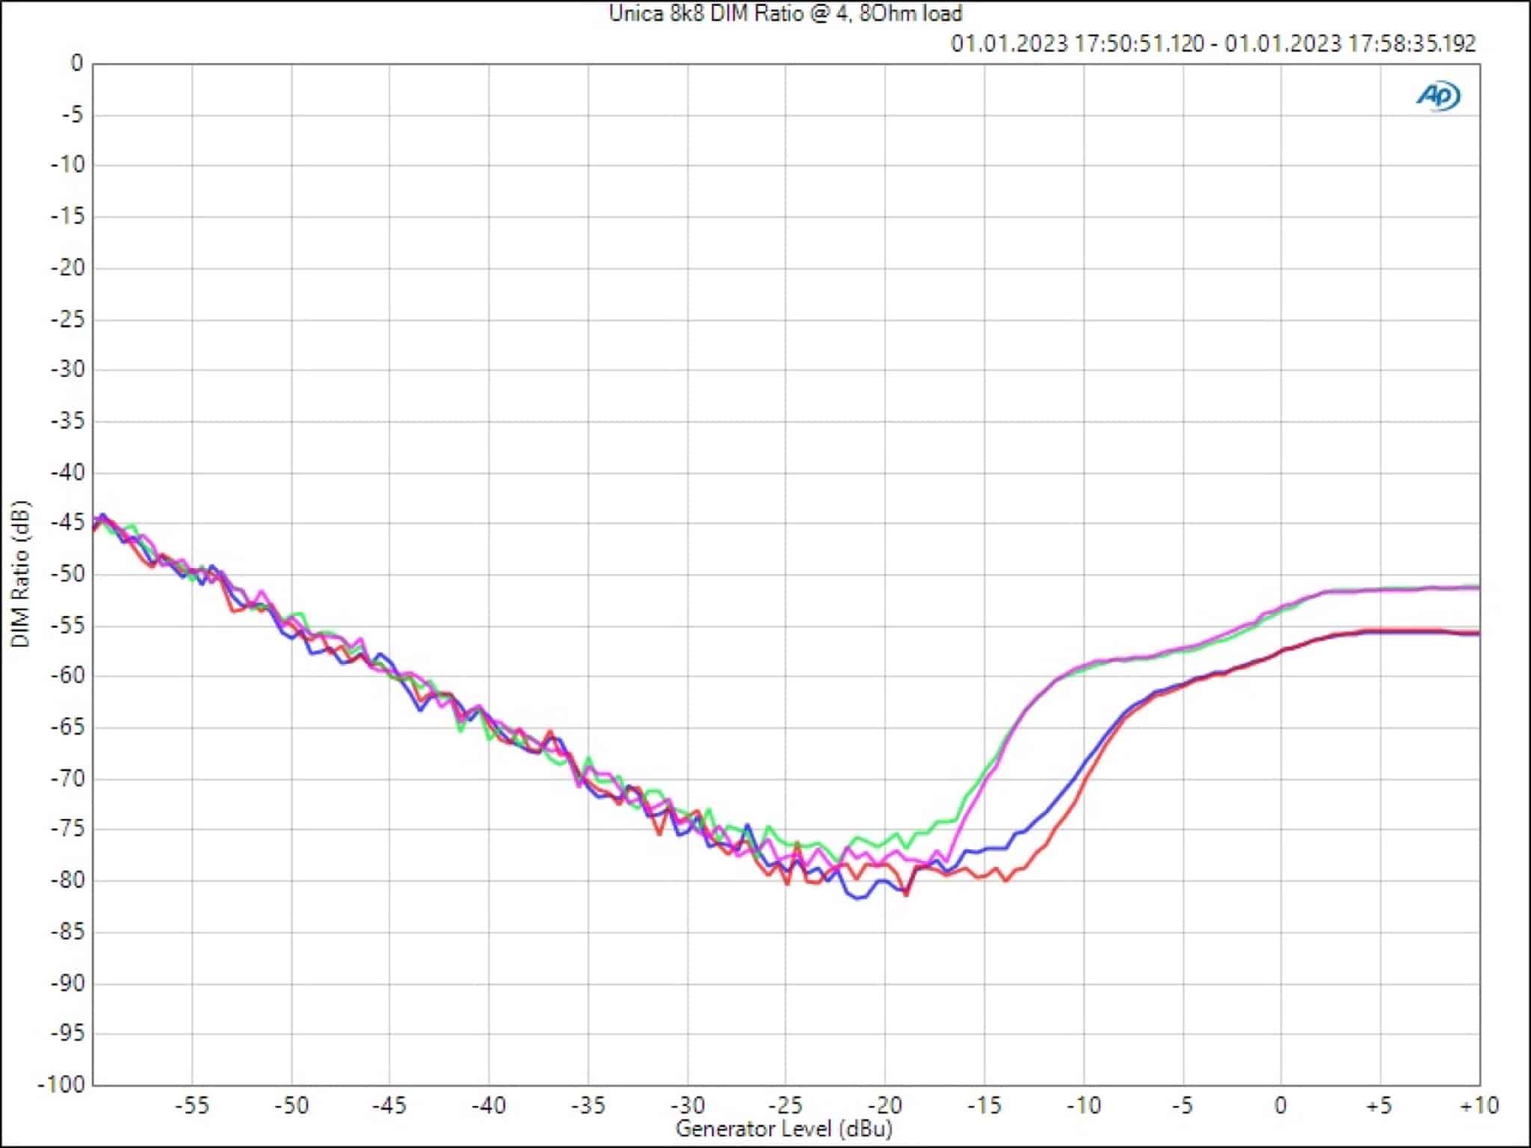
Task: Click the green curve near -17 dBu generator level
Action: pos(943,822)
